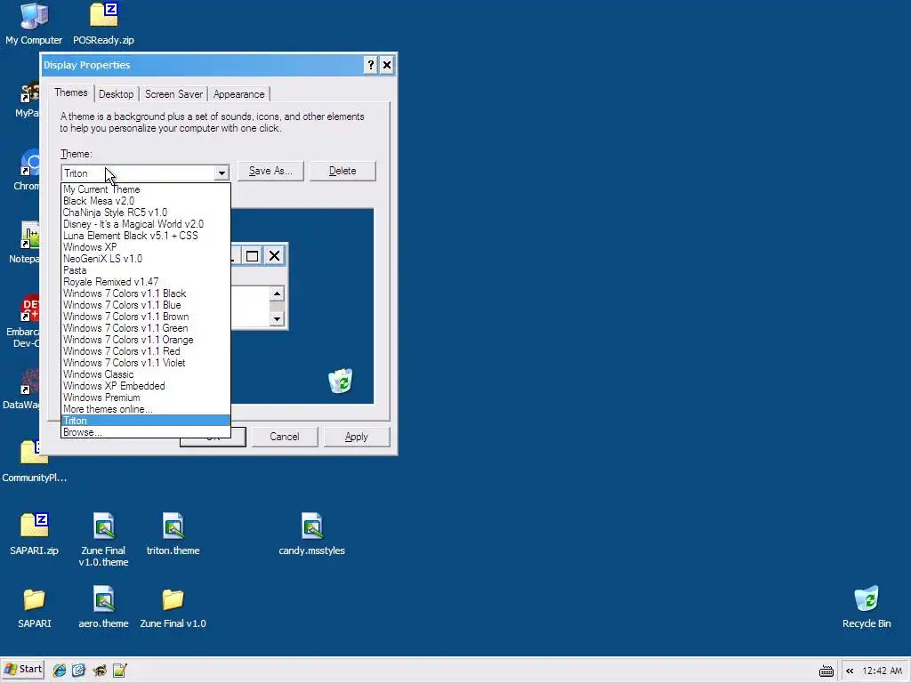Select the Recycle Bin desktop icon

867,607
